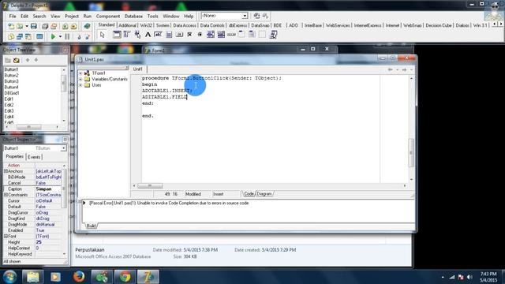Viewport: 505px width, 284px height.
Task: Pick the Frames component in palette
Action: pyautogui.click(x=117, y=35)
